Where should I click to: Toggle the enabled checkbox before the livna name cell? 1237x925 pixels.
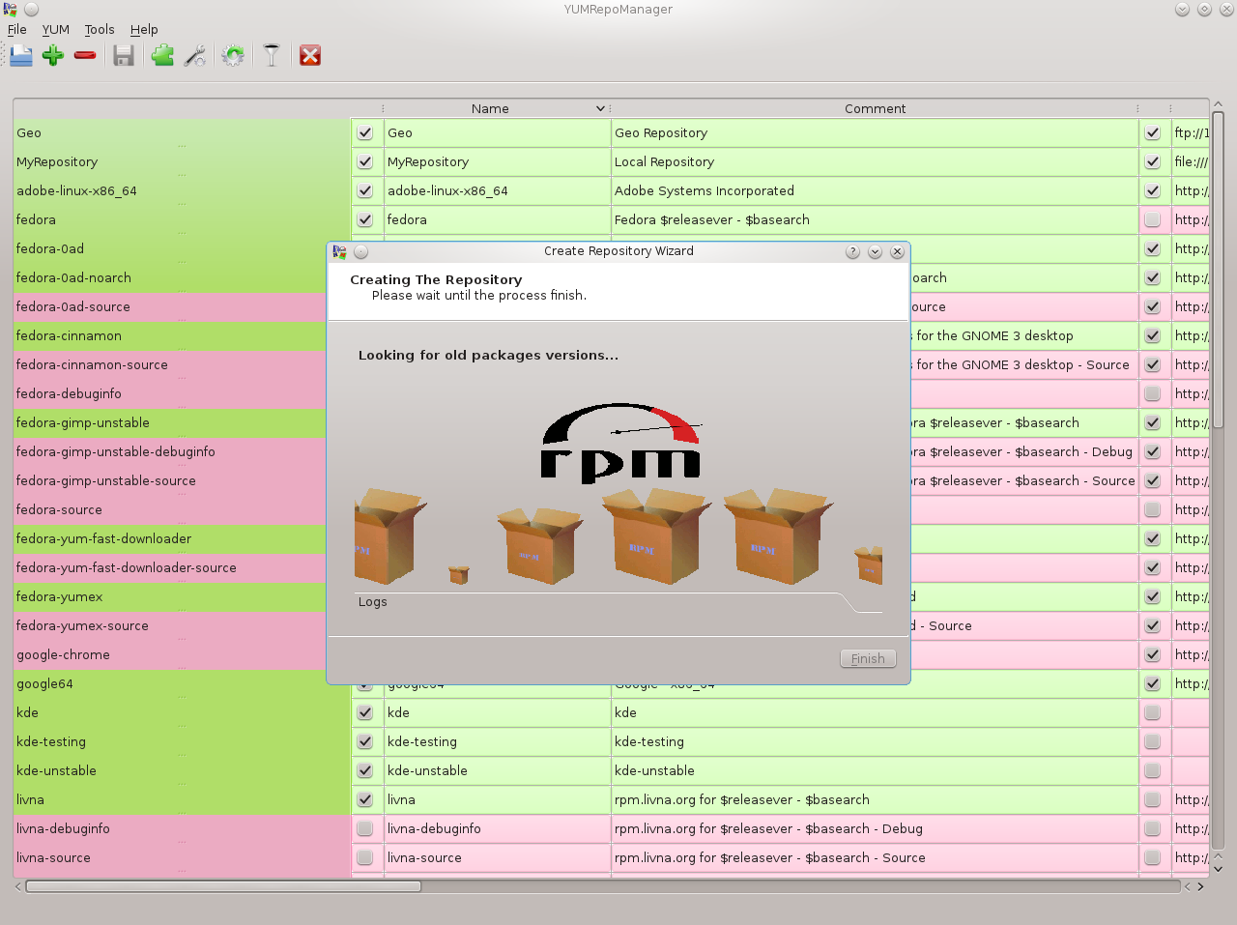click(365, 800)
